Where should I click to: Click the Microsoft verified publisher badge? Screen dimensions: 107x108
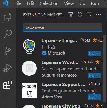click(44, 53)
